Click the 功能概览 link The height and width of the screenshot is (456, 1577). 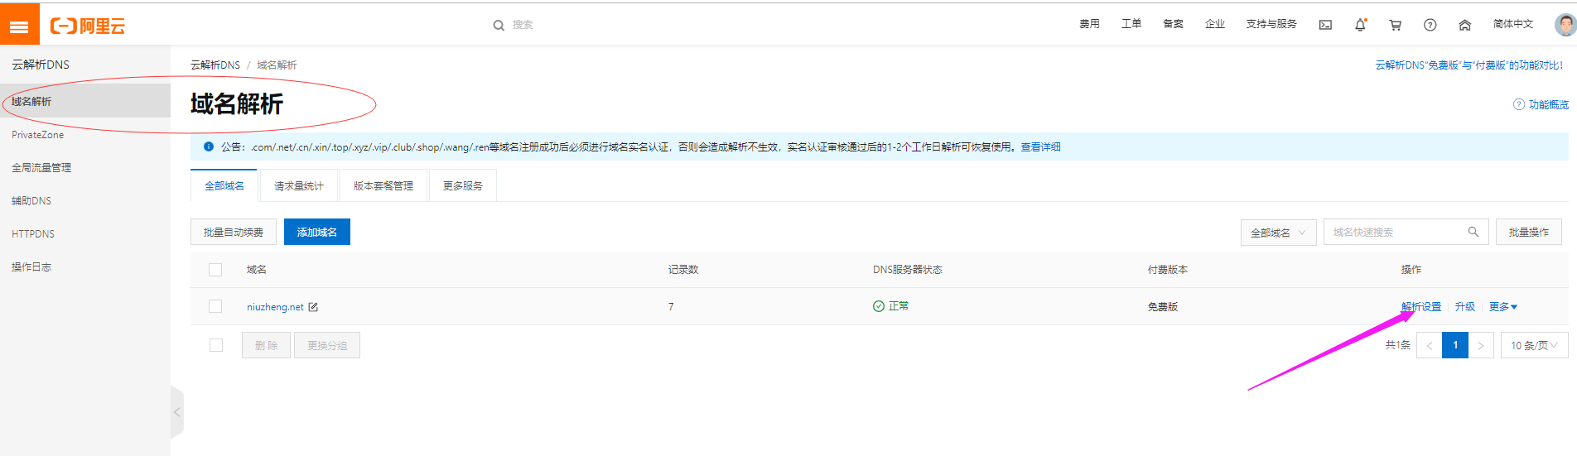1548,104
